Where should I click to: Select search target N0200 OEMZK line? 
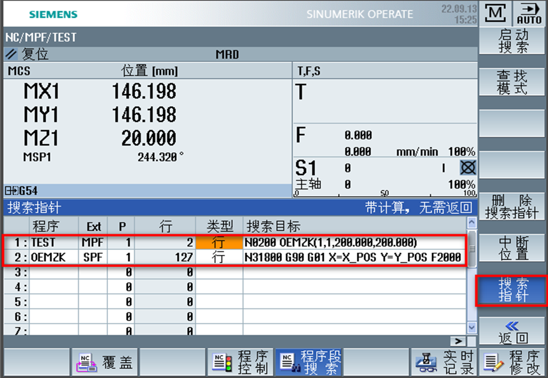354,242
